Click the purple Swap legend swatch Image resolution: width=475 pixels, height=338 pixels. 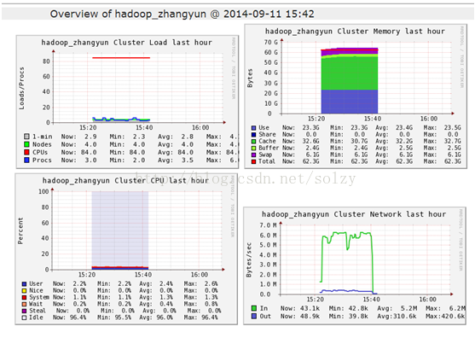254,154
